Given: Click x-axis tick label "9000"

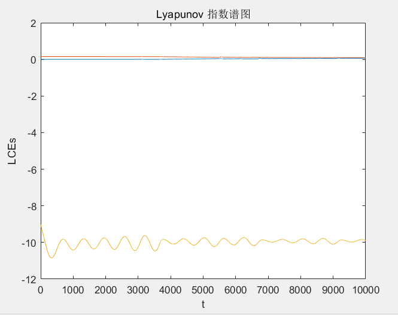Looking at the screenshot, I should 333,290.
